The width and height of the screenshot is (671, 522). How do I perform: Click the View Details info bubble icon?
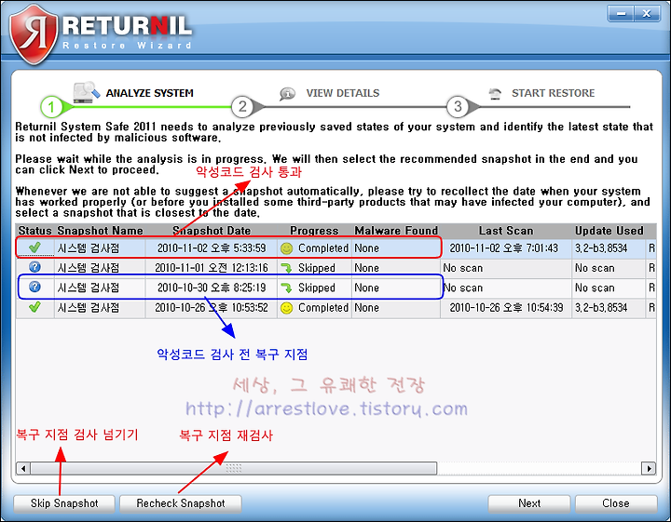tap(287, 94)
